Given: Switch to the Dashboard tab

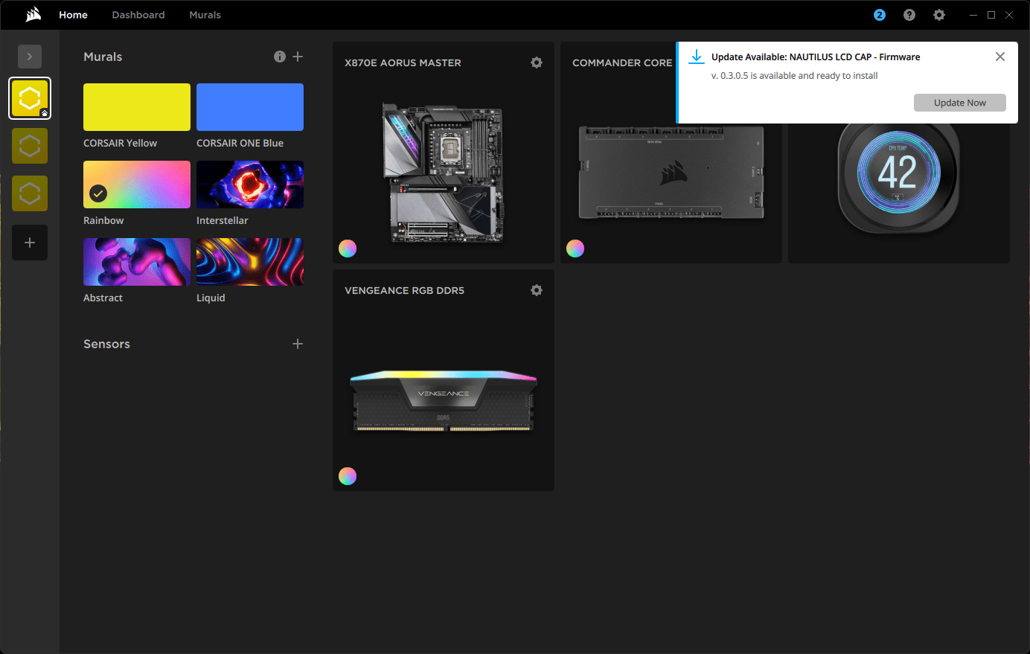Looking at the screenshot, I should 138,14.
